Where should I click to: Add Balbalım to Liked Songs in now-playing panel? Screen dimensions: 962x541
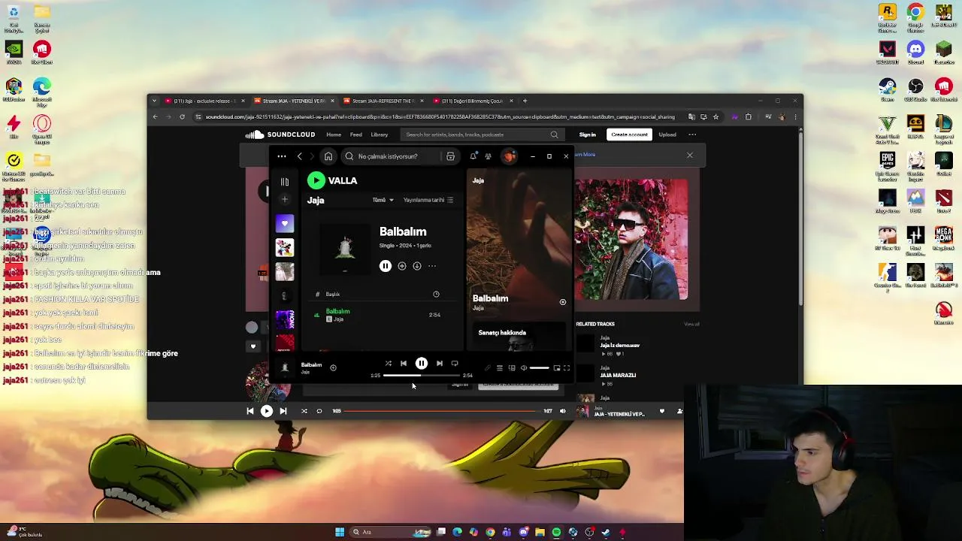tap(562, 302)
